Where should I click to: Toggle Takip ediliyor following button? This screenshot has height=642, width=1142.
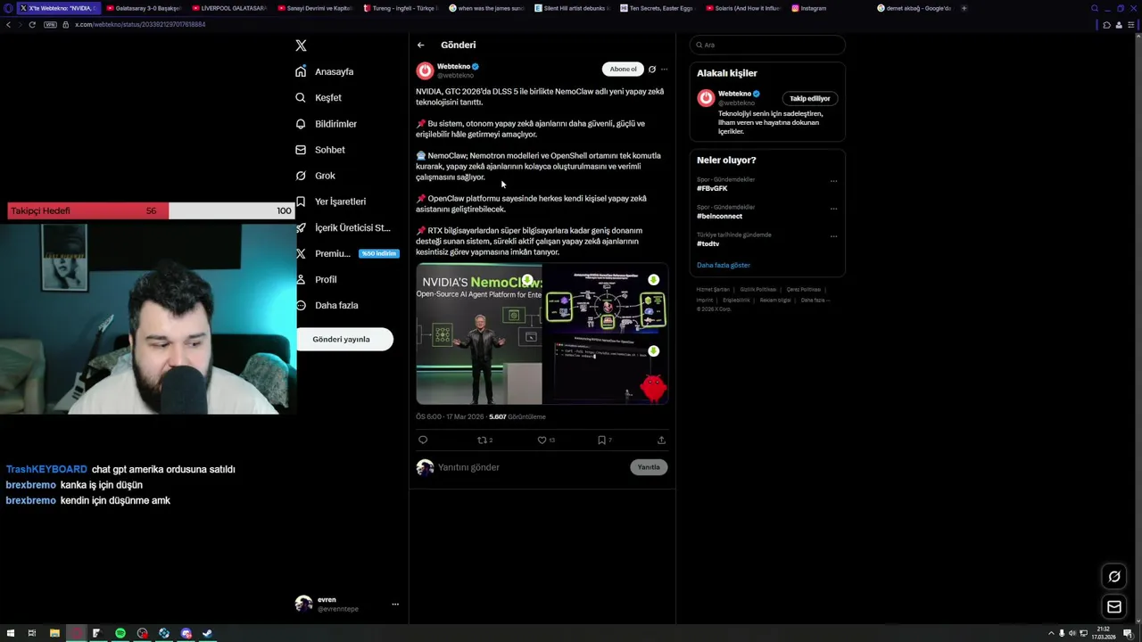click(810, 98)
